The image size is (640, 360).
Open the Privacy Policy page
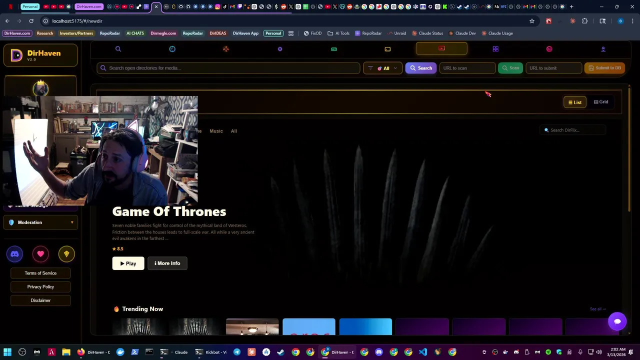coord(40,287)
